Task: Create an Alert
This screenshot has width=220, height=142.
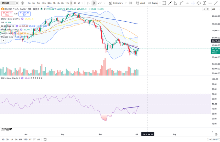Action: [140, 3]
